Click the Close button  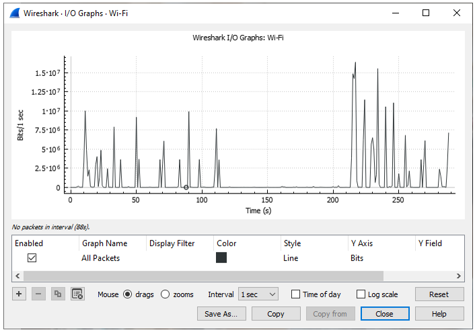(385, 314)
